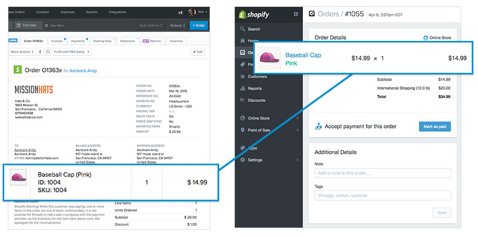The height and width of the screenshot is (236, 478).
Task: Open the Bulk Actions dropdown
Action: [x=151, y=26]
